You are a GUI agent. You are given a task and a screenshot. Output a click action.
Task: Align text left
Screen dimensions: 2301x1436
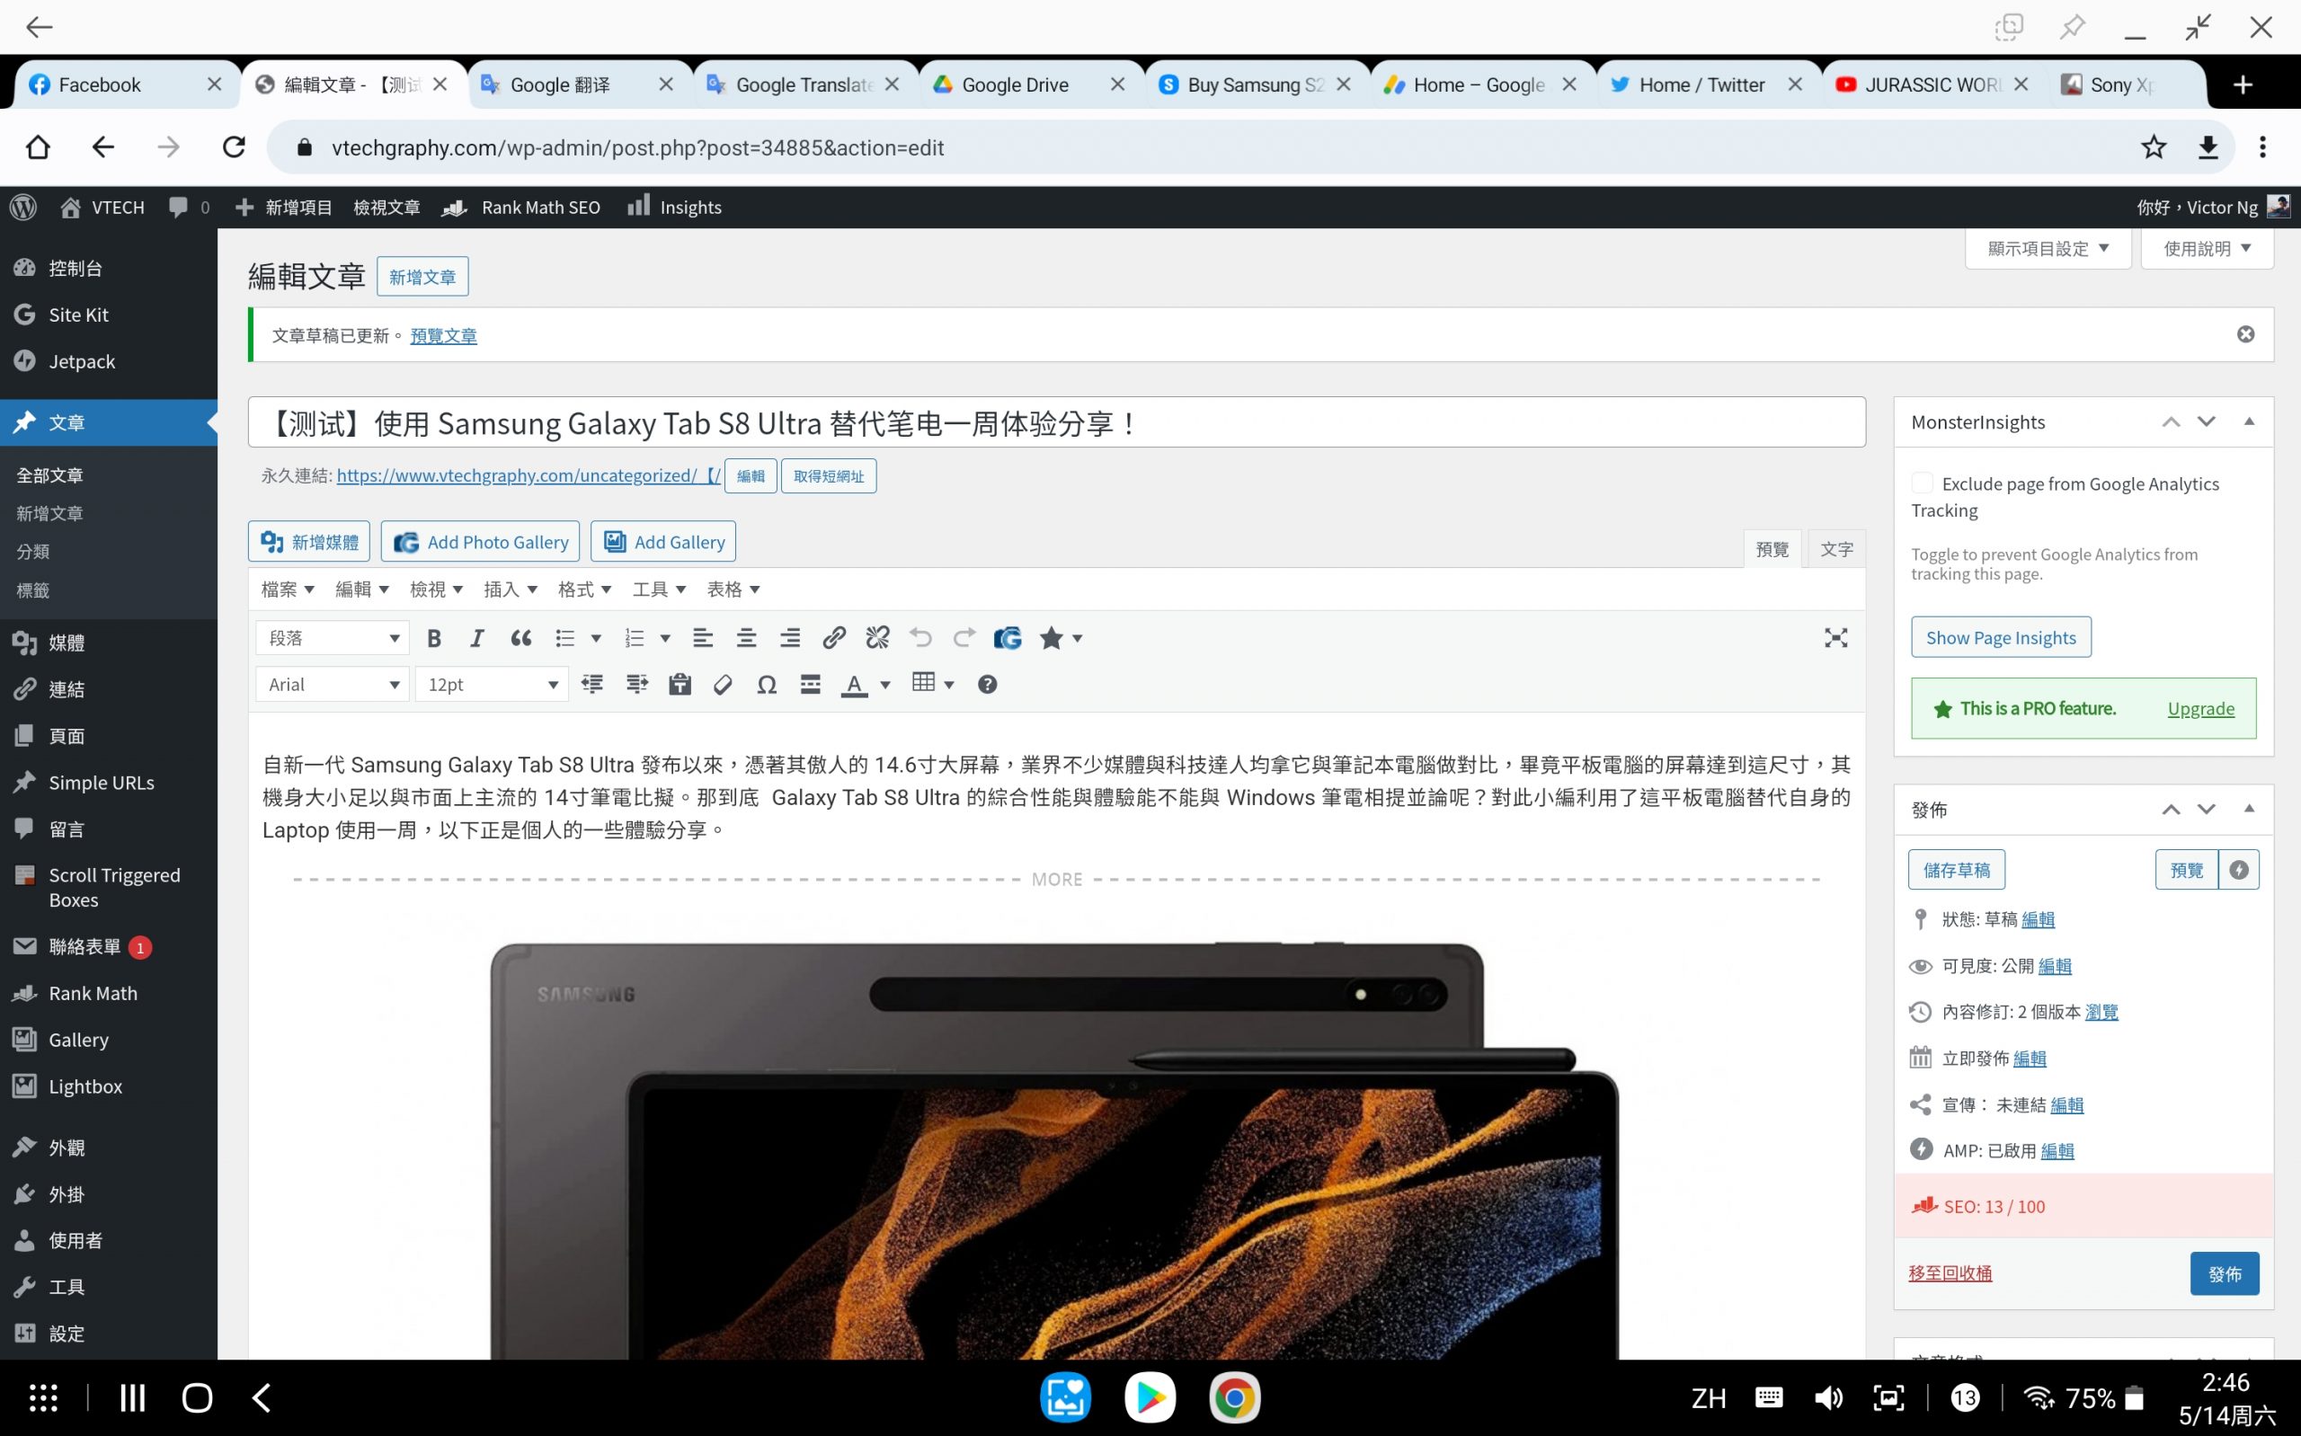coord(703,638)
